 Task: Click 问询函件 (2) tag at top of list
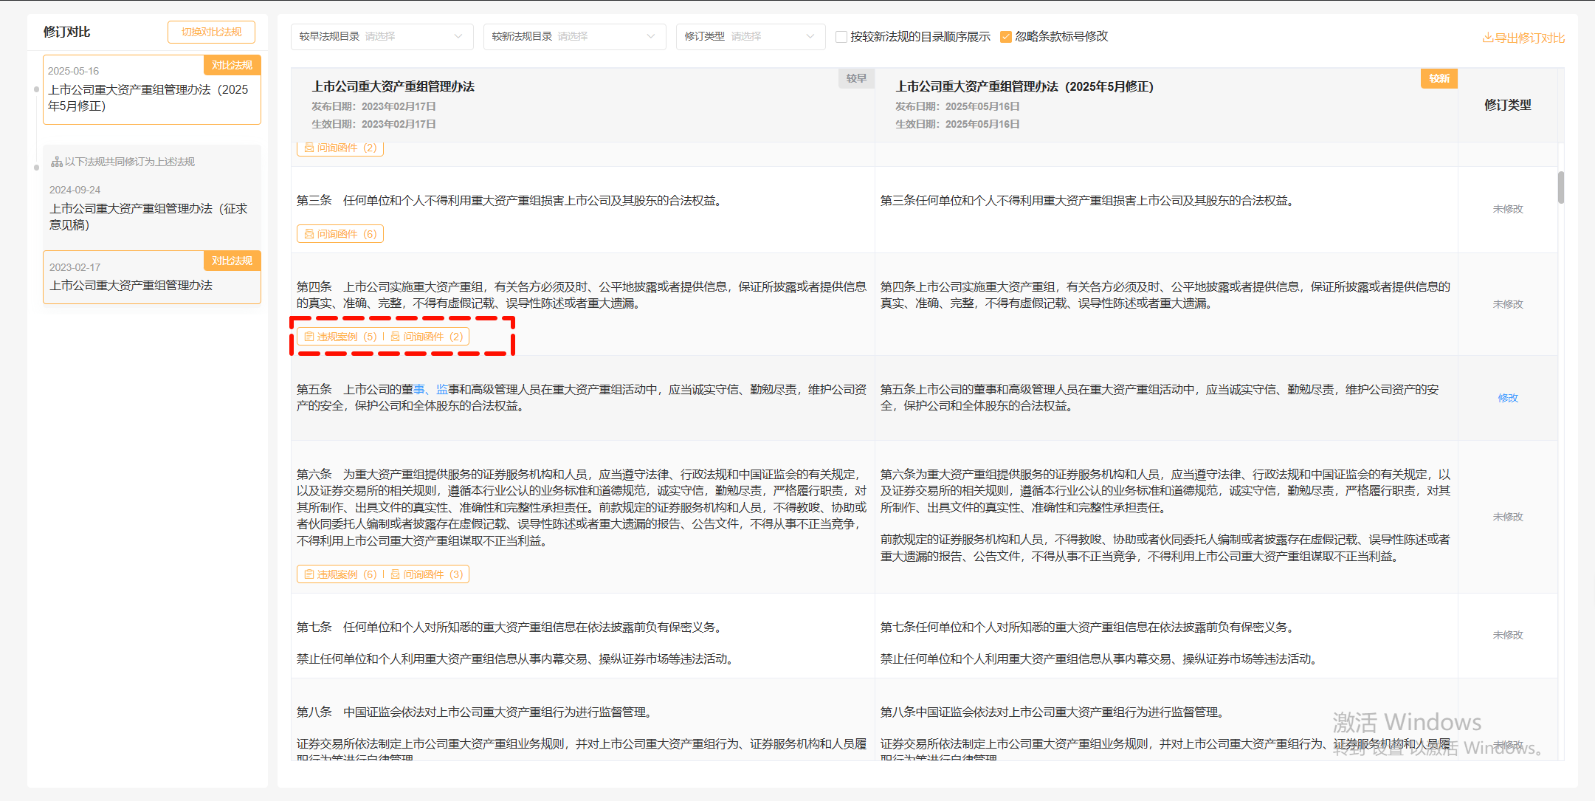tap(340, 148)
